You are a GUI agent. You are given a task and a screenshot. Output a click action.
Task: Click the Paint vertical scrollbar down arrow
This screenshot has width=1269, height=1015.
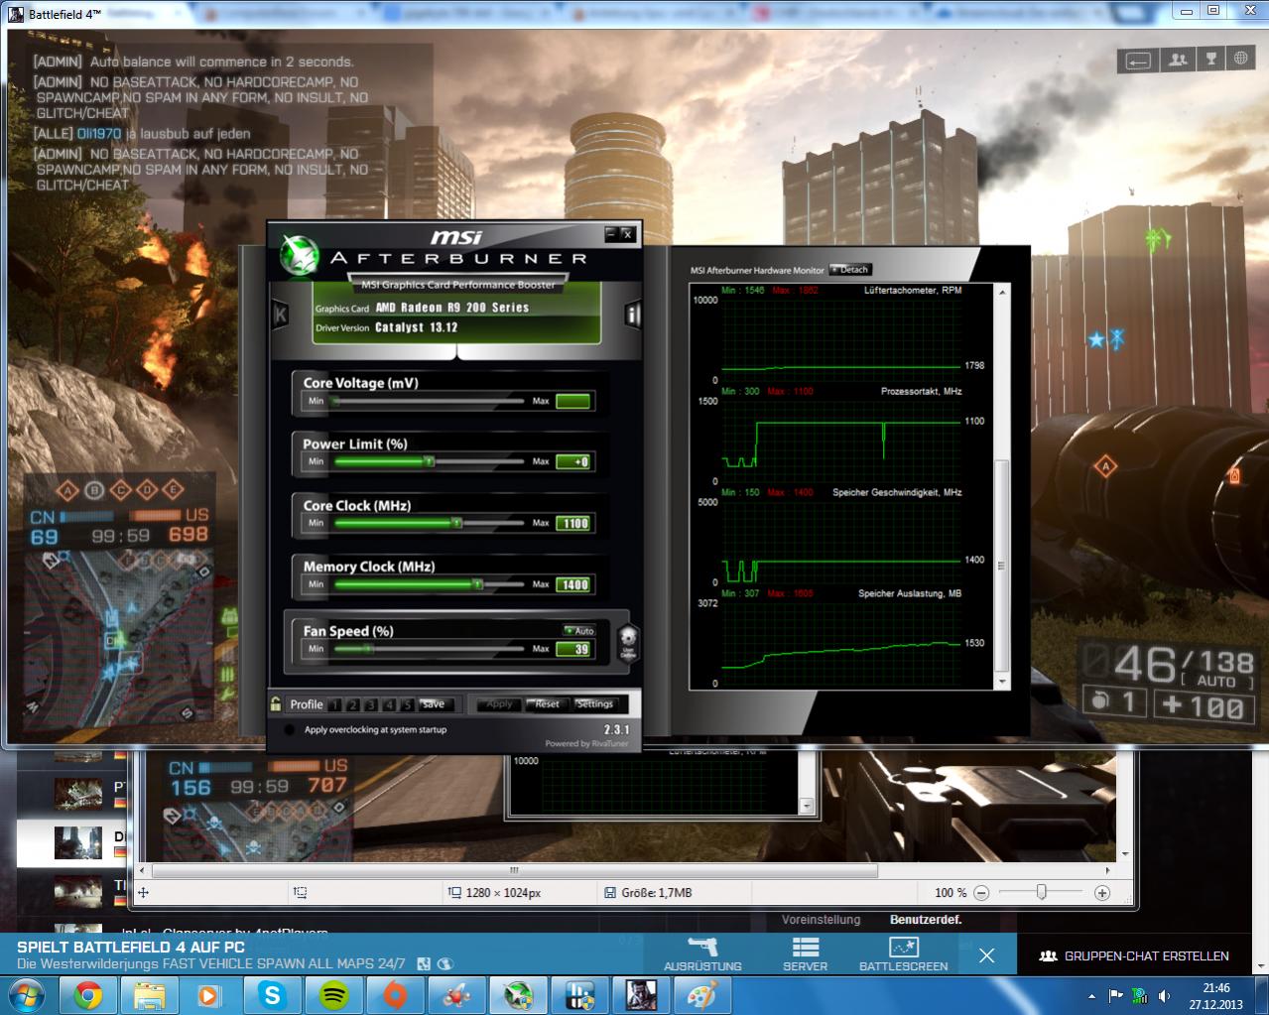(1124, 854)
